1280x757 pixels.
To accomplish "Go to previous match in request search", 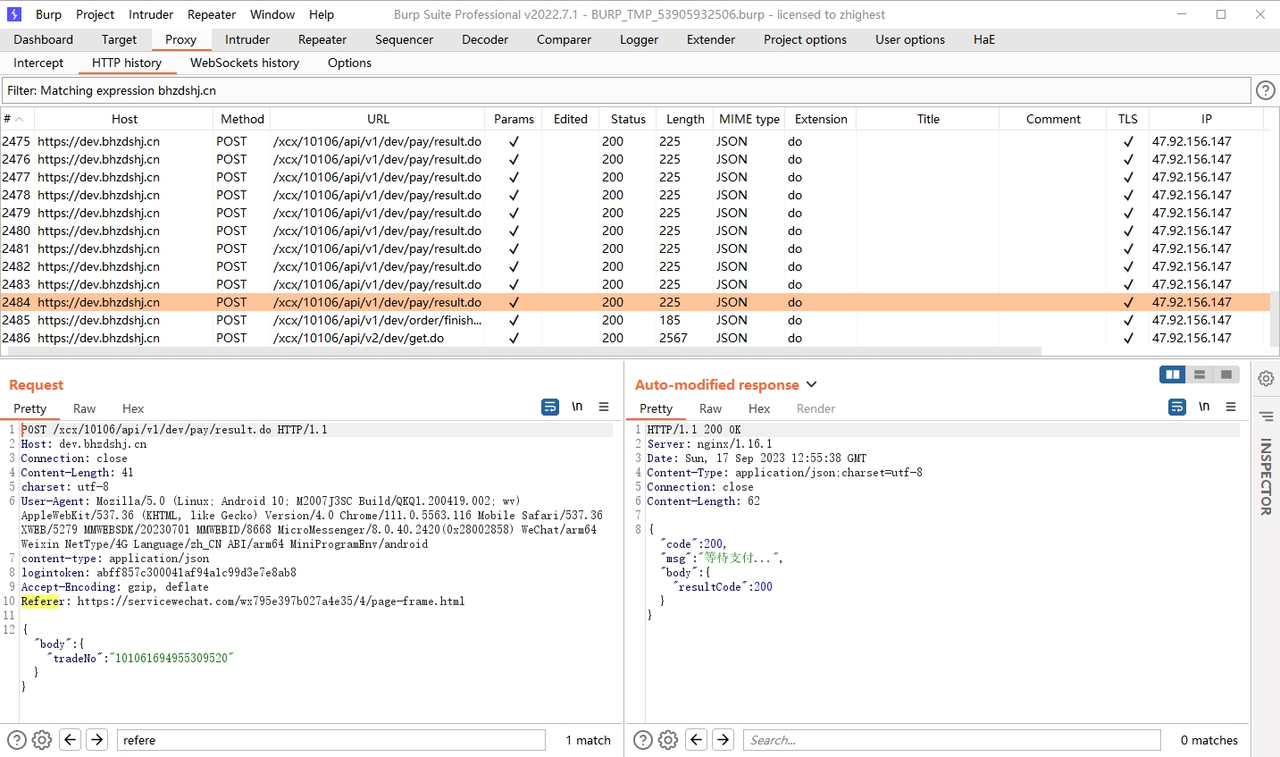I will (71, 740).
